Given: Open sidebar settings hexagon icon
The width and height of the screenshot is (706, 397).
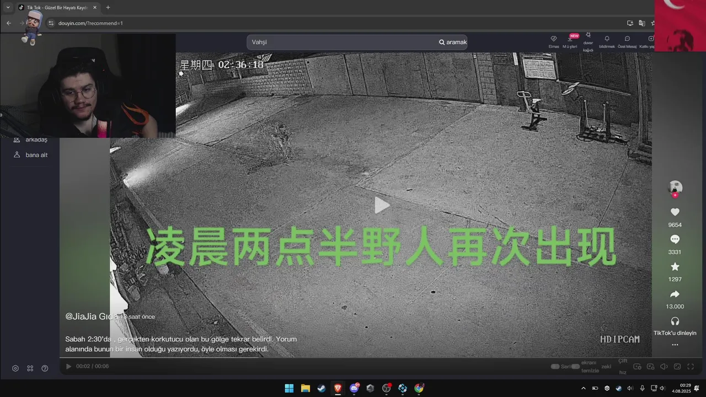Looking at the screenshot, I should tap(15, 368).
